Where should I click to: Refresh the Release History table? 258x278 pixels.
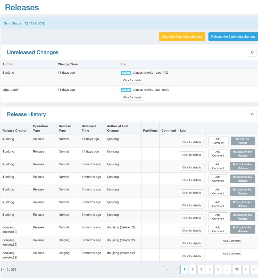(252, 114)
